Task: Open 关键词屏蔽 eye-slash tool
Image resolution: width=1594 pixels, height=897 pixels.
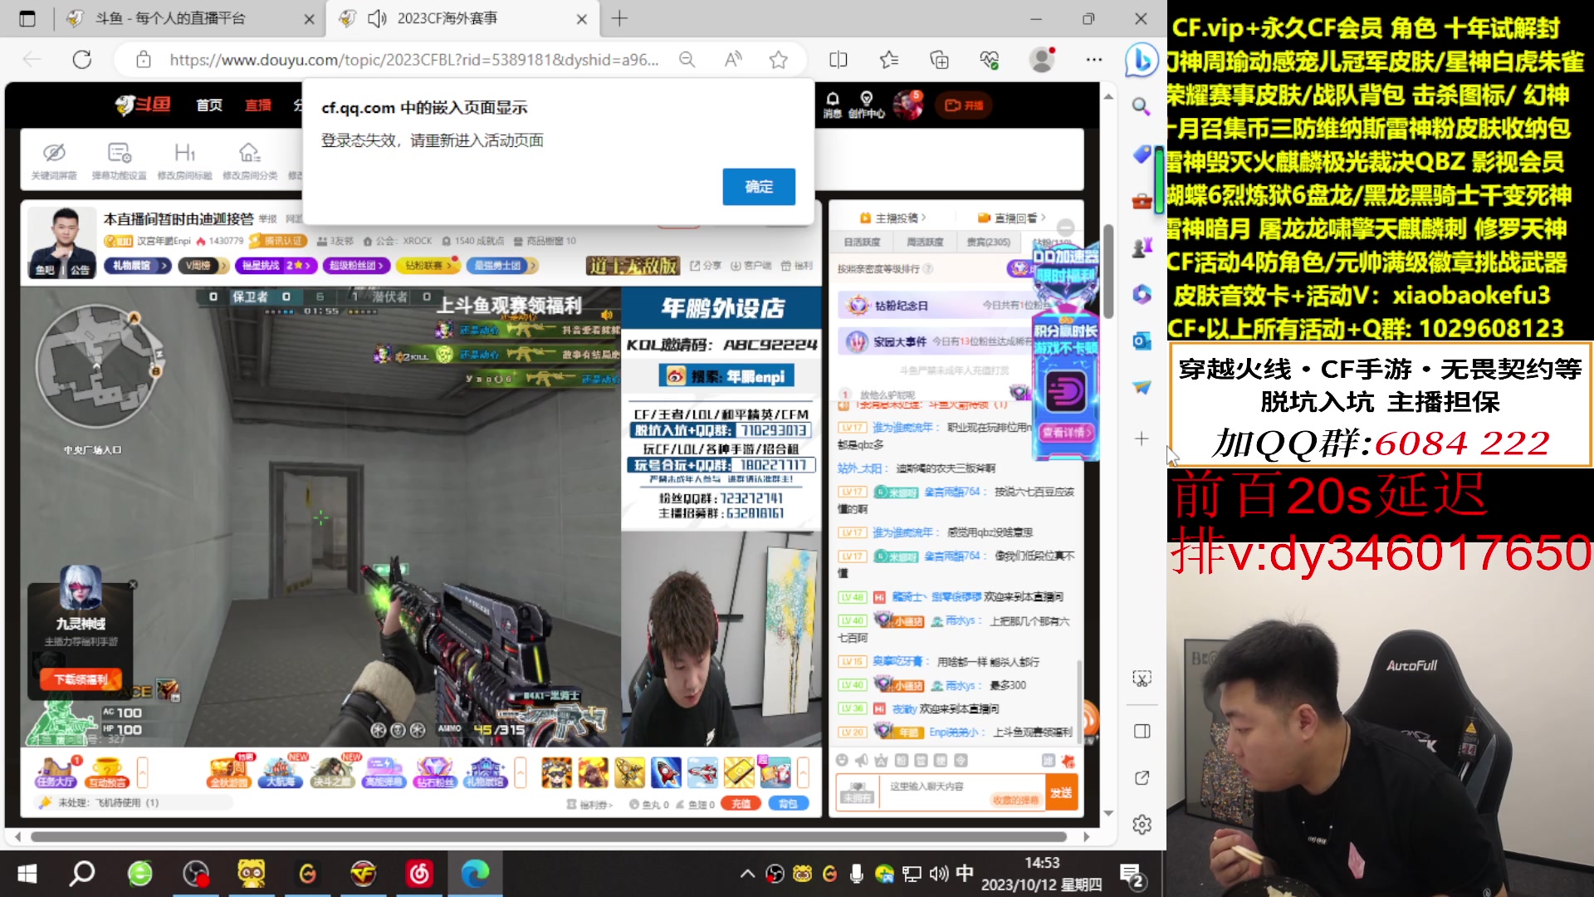Action: (x=54, y=159)
